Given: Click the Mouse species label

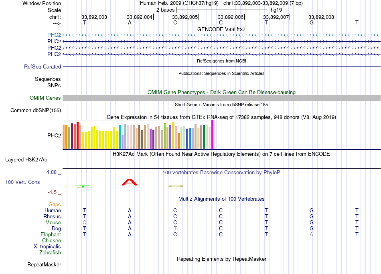Looking at the screenshot, I should tap(53, 223).
